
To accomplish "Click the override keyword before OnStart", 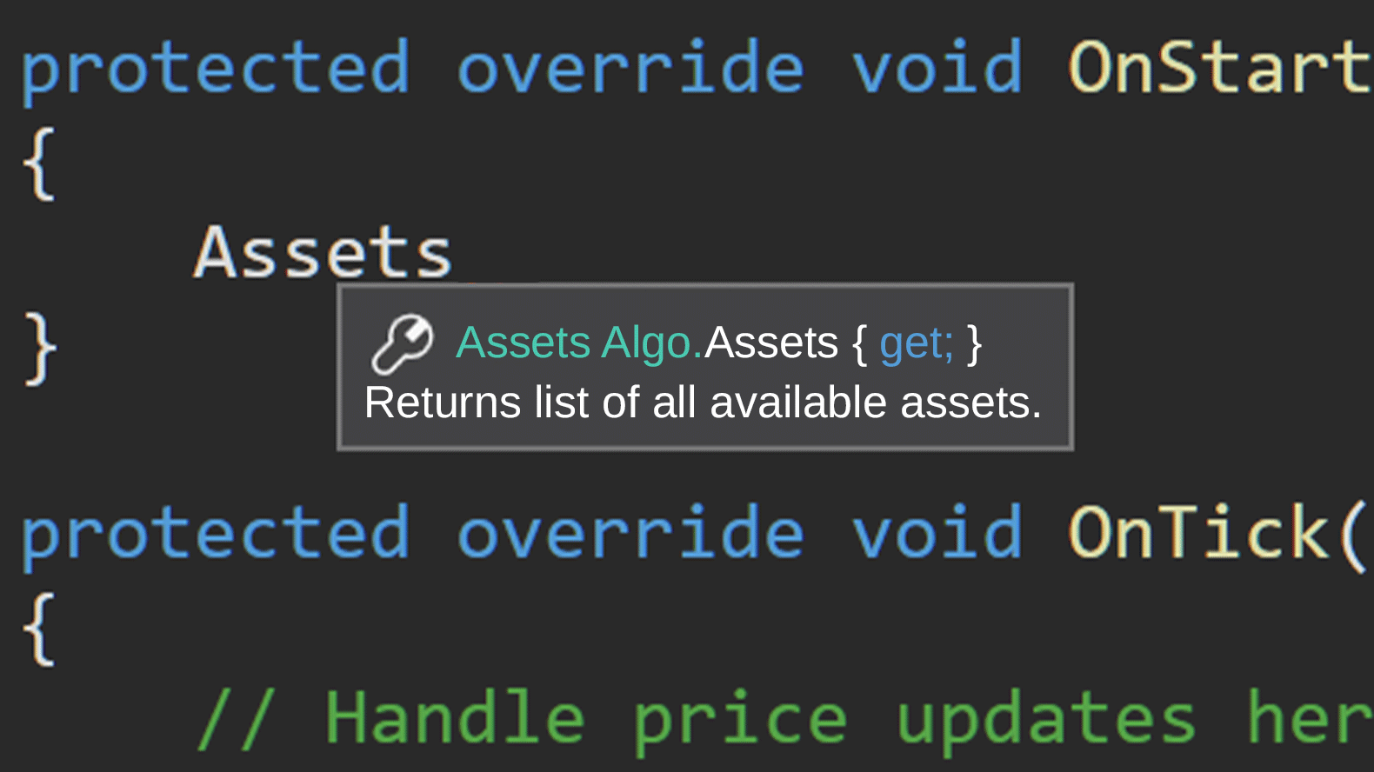I will tap(630, 67).
